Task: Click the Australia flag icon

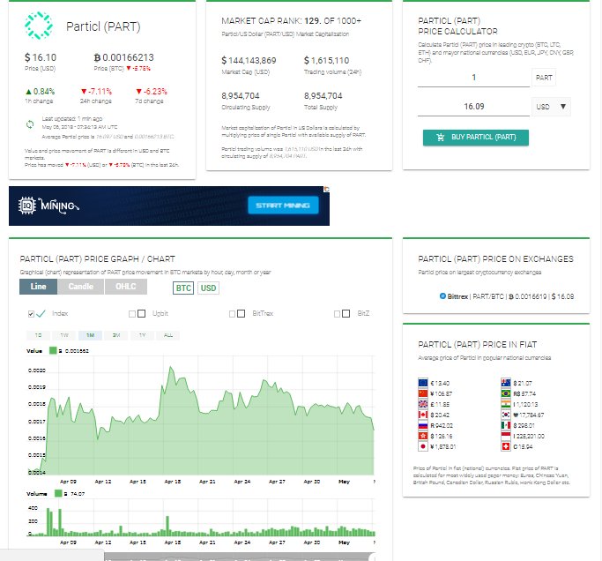Action: [506, 383]
